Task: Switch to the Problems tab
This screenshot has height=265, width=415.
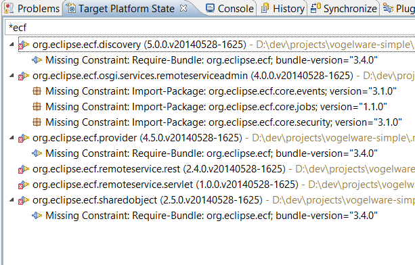Action: coord(32,9)
